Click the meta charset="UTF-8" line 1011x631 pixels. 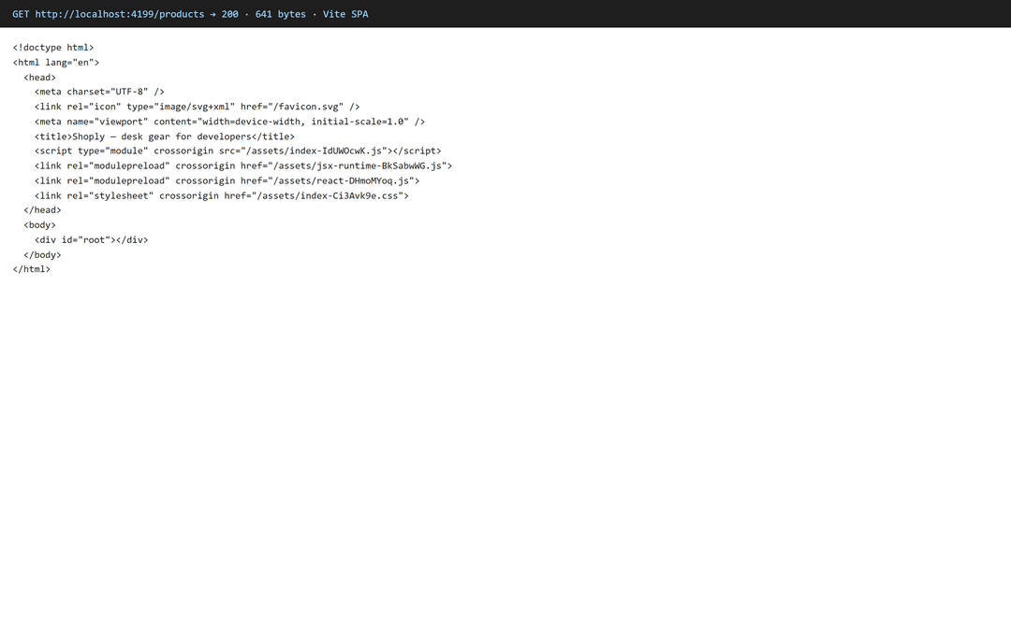[x=100, y=92]
